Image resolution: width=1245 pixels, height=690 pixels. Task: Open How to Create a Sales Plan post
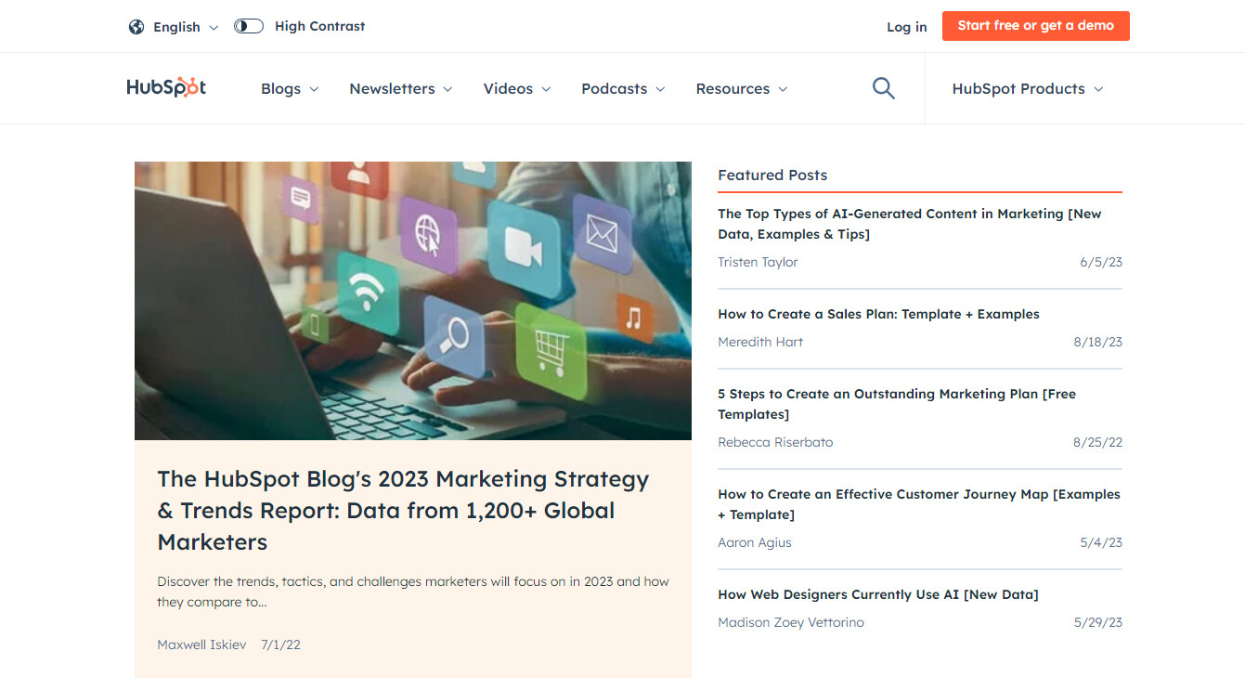click(x=878, y=314)
